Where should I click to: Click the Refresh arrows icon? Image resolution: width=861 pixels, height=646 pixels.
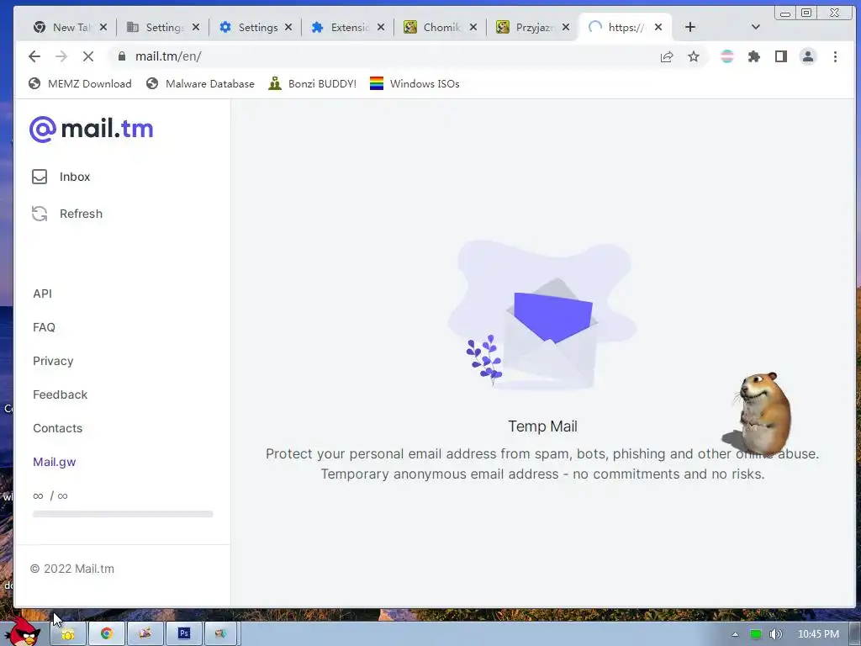(40, 214)
